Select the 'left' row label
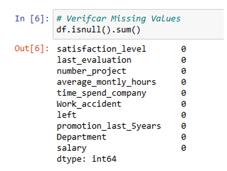This screenshot has width=227, height=171. 67,115
